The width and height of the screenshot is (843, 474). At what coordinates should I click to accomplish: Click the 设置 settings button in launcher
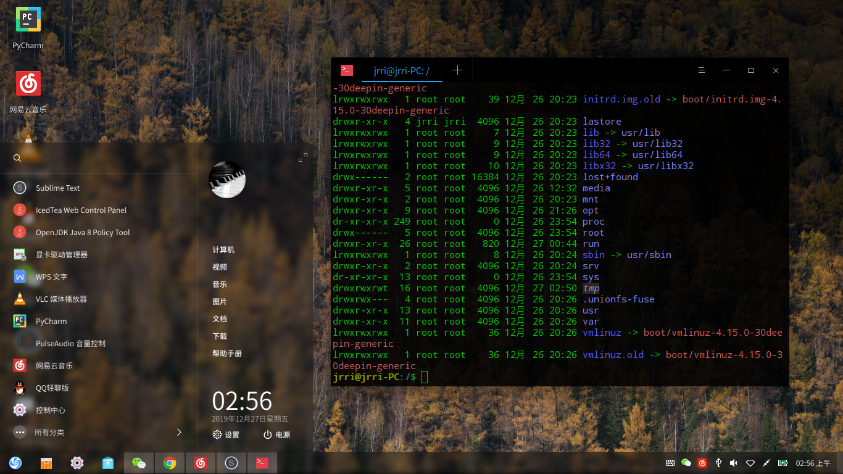click(x=226, y=434)
